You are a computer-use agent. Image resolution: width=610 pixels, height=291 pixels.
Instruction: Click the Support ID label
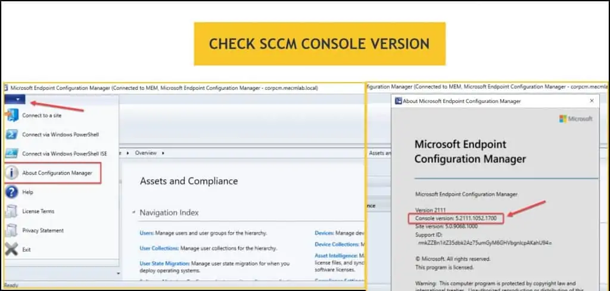point(428,234)
